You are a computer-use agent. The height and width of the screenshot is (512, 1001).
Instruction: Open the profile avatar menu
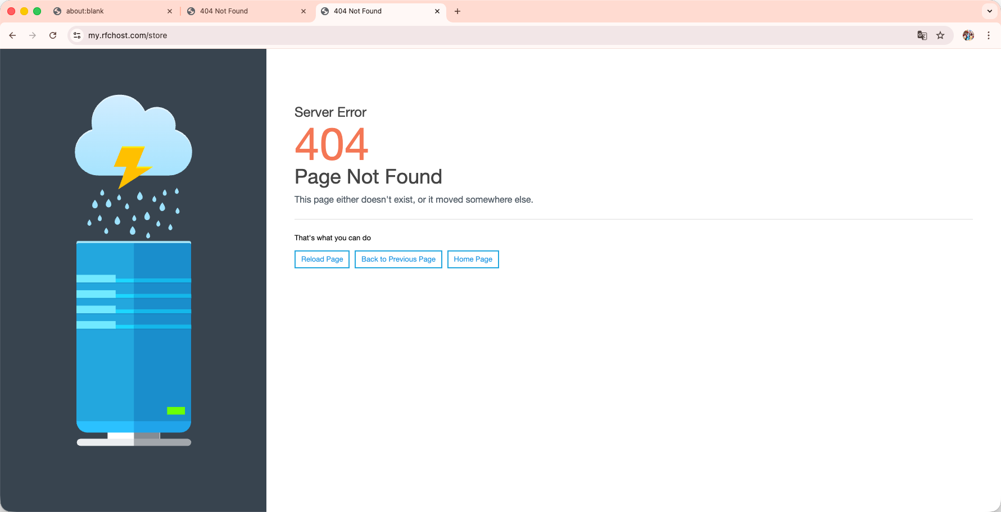pos(968,35)
